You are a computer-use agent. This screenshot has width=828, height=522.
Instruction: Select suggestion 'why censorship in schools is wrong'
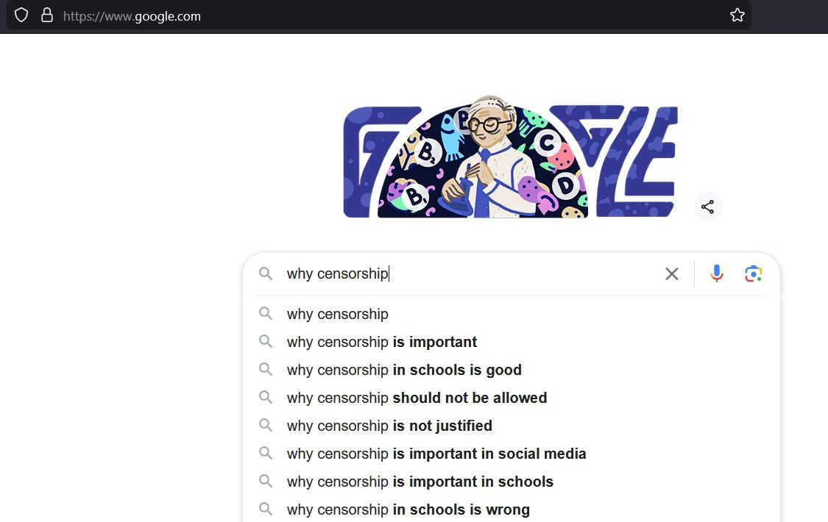pos(408,509)
